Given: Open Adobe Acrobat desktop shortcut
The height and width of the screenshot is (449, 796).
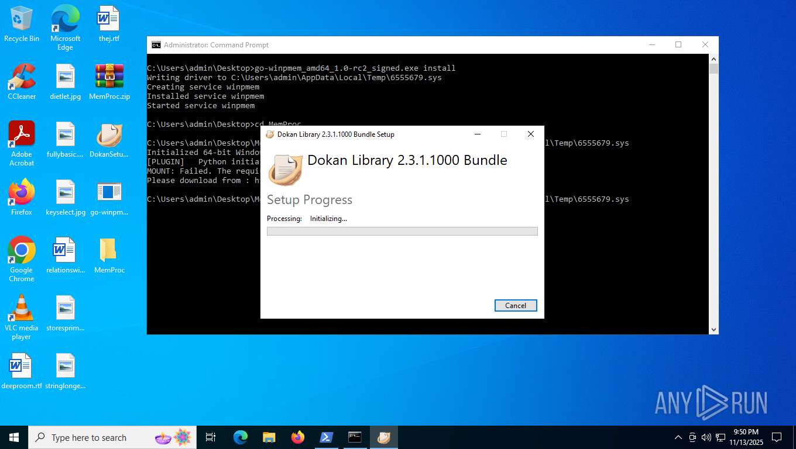Looking at the screenshot, I should (x=22, y=144).
